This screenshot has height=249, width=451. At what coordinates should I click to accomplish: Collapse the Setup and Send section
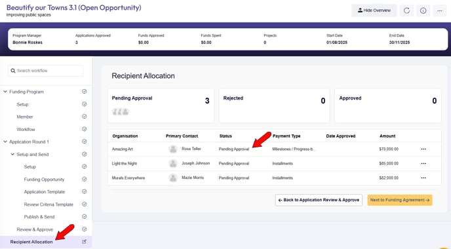(x=12, y=155)
